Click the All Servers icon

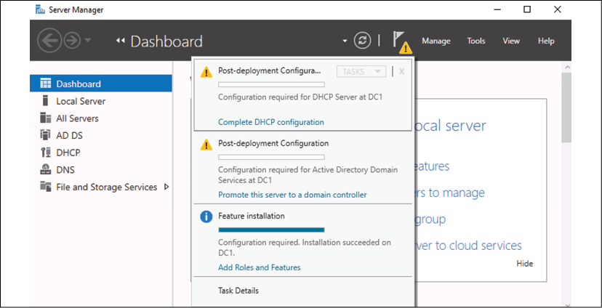click(45, 118)
